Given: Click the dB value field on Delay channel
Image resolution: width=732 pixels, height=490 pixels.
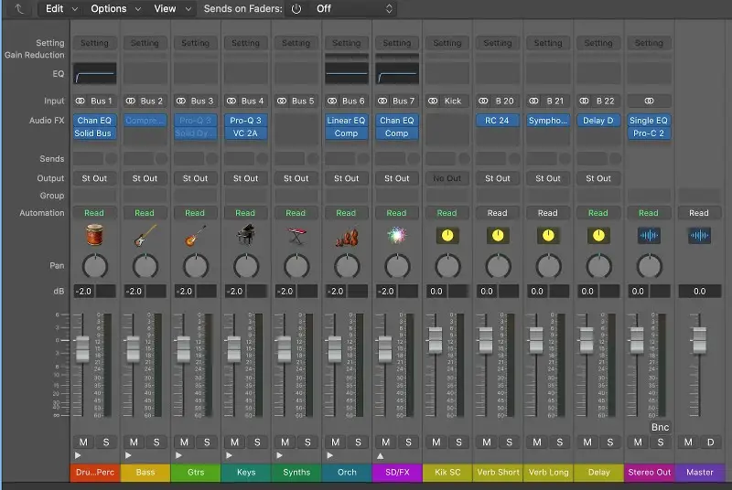Looking at the screenshot, I should [x=587, y=292].
